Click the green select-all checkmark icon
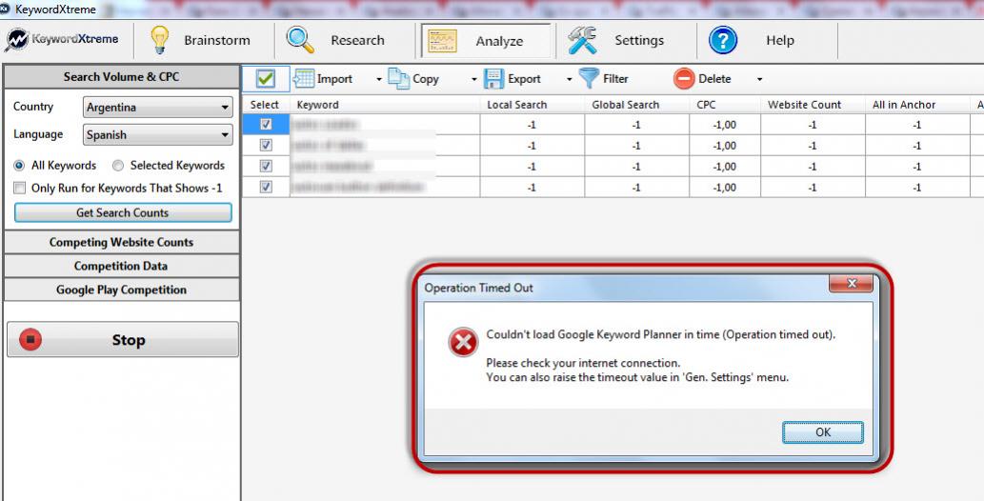 (x=266, y=79)
